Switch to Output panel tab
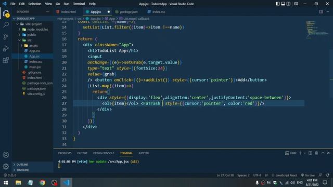 tap(82, 153)
